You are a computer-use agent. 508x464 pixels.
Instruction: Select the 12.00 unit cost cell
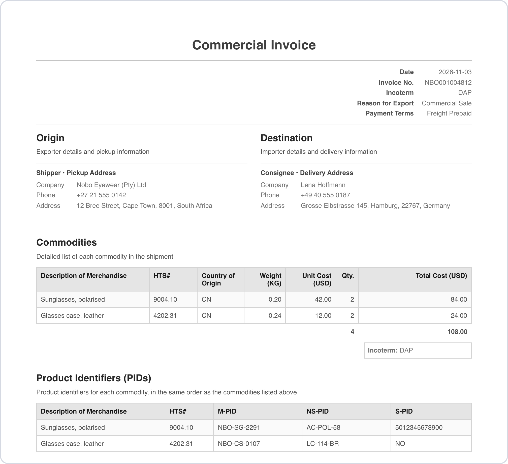(310, 315)
